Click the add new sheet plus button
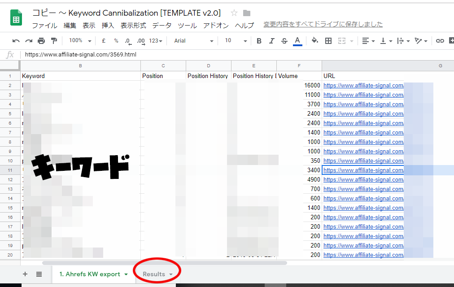 (25, 274)
